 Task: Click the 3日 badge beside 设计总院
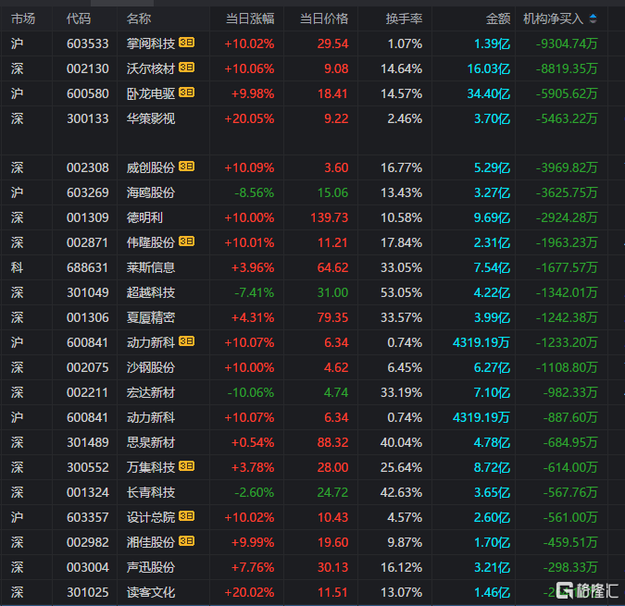click(186, 516)
